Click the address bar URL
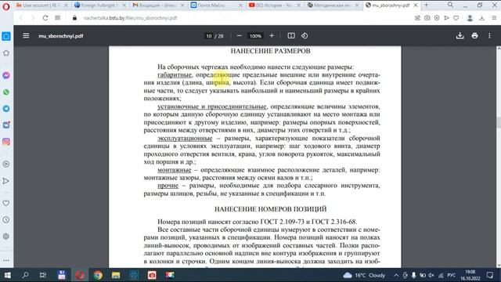Image resolution: width=501 pixels, height=282 pixels. pos(130,18)
